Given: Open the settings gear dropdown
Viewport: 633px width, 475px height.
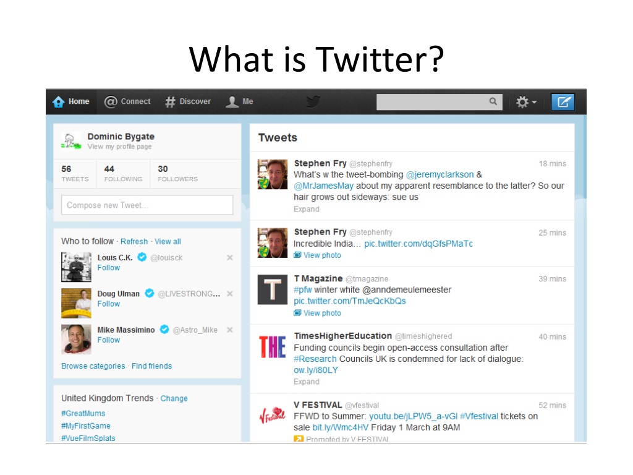Looking at the screenshot, I should [x=526, y=102].
